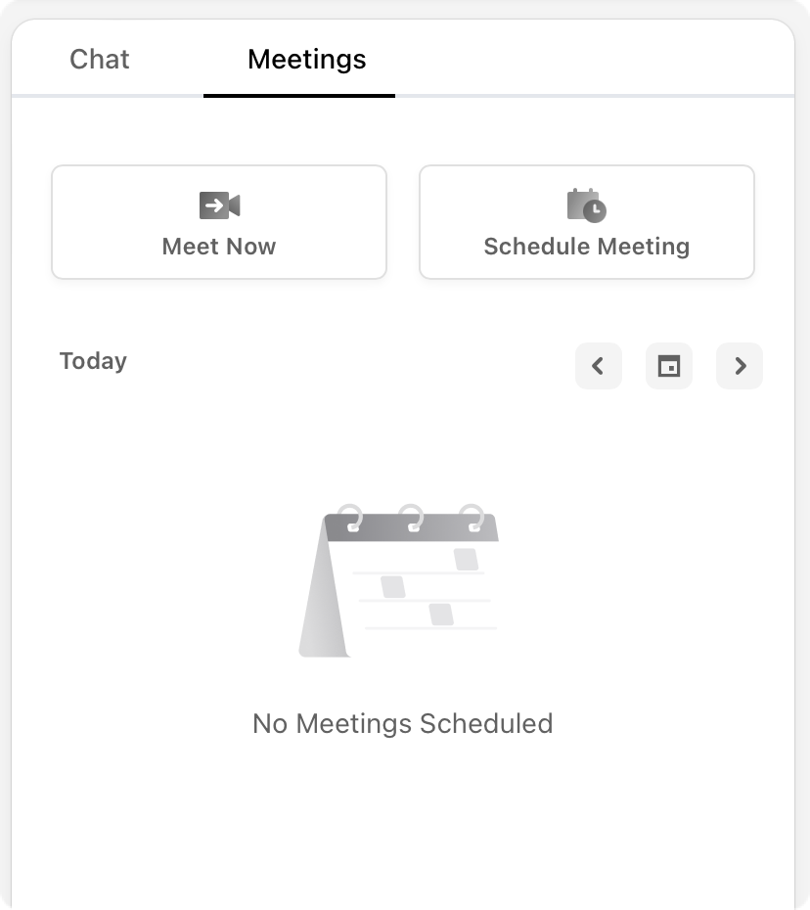The width and height of the screenshot is (810, 910).
Task: Go to the previous day with left chevron
Action: point(599,366)
